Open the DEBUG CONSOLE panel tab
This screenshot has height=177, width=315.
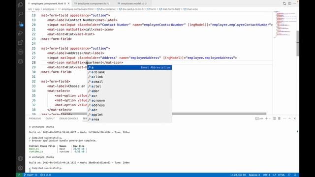pyautogui.click(x=68, y=118)
